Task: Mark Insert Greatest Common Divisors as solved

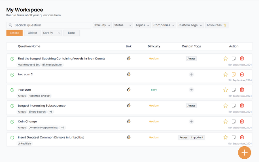Action: (12, 138)
